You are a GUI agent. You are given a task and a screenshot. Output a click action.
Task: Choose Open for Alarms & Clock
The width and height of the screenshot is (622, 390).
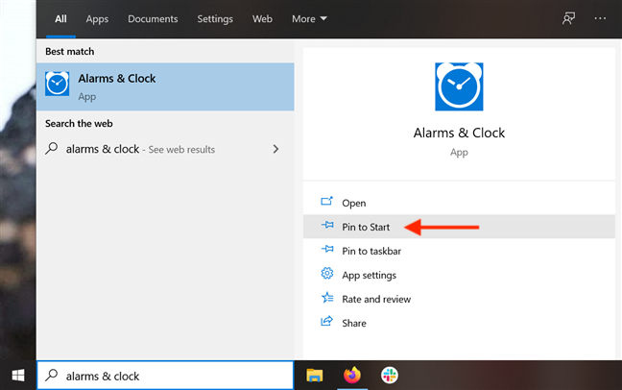click(x=459, y=203)
